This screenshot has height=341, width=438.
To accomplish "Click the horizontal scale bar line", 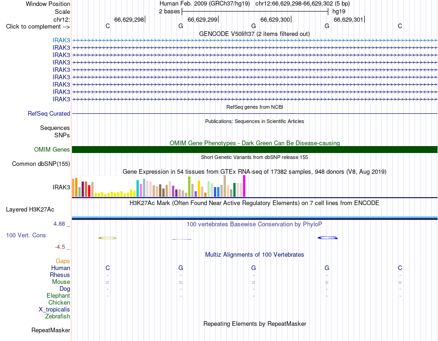I will pyautogui.click(x=255, y=12).
